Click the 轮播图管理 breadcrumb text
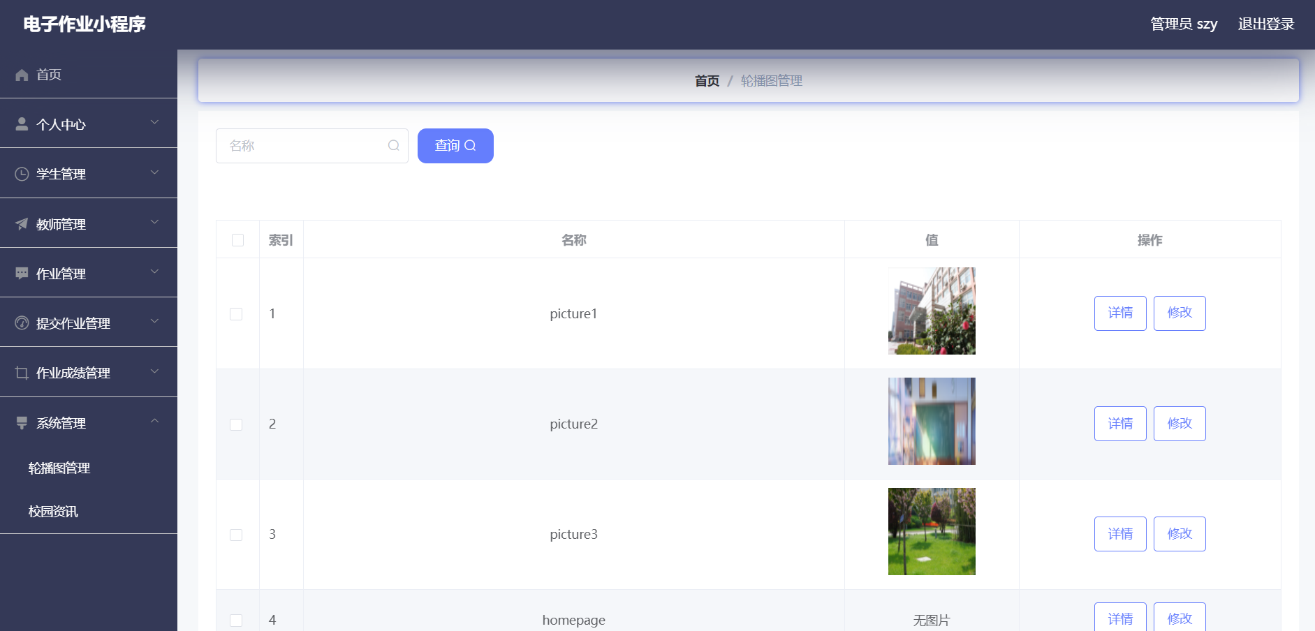The width and height of the screenshot is (1315, 631). pos(772,81)
